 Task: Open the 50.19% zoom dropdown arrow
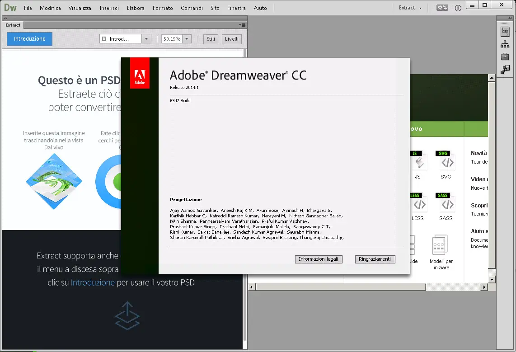[x=187, y=39]
